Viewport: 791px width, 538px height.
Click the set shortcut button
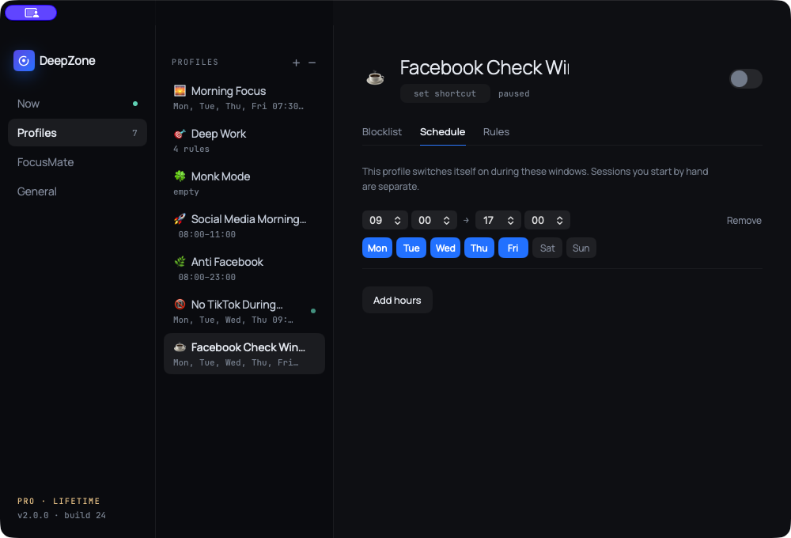pos(445,93)
